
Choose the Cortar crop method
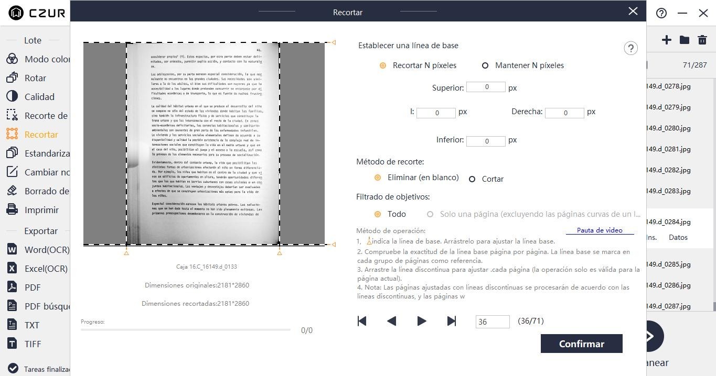coord(472,179)
